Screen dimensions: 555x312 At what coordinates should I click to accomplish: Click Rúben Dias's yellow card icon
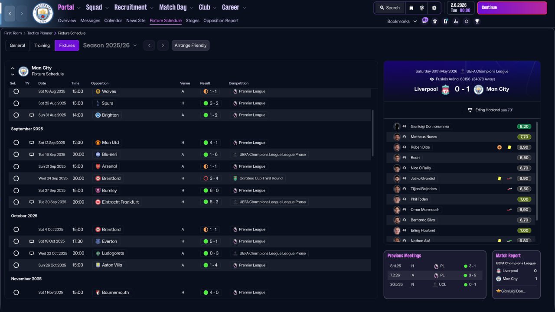509,147
